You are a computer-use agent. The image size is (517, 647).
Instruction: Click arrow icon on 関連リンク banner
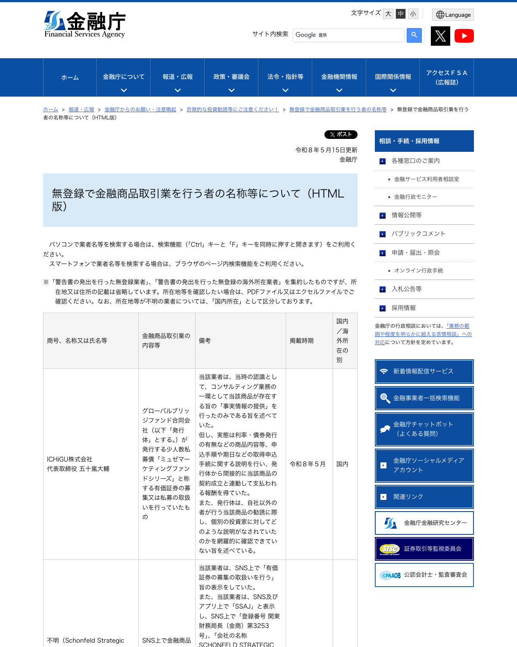(383, 497)
